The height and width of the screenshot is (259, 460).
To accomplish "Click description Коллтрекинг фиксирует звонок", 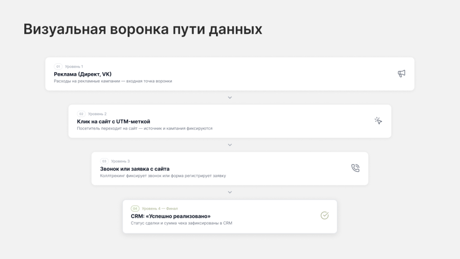I will (163, 176).
